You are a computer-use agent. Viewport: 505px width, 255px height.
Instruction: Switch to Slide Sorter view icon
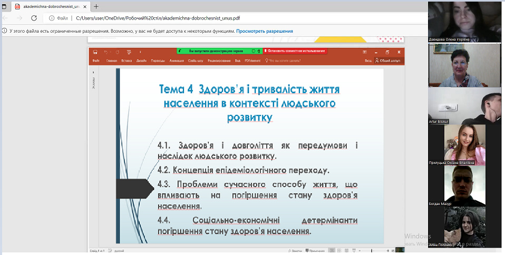click(339, 250)
